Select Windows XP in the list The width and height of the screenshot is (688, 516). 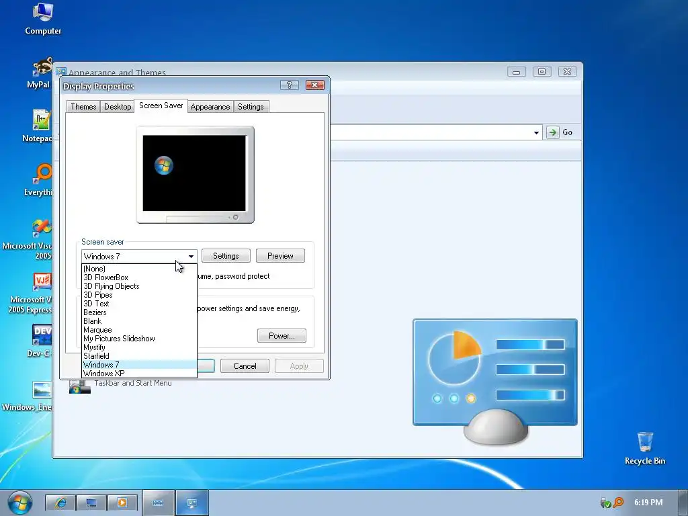tap(139, 374)
